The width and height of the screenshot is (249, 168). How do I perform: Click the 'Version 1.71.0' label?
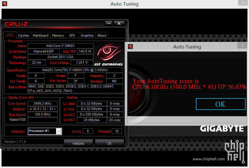pos(15,142)
